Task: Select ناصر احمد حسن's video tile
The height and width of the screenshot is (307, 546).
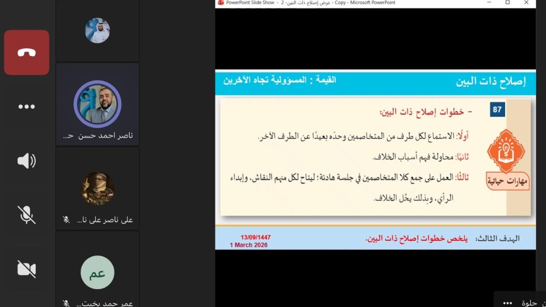Action: click(97, 104)
